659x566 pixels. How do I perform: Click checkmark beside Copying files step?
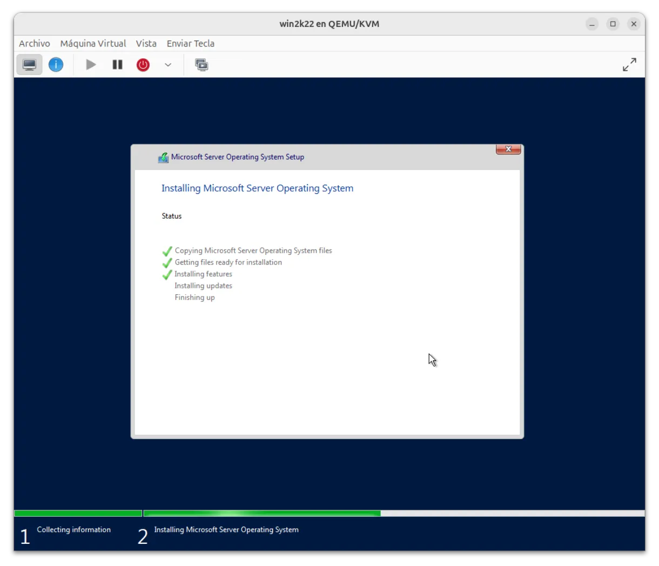(167, 251)
